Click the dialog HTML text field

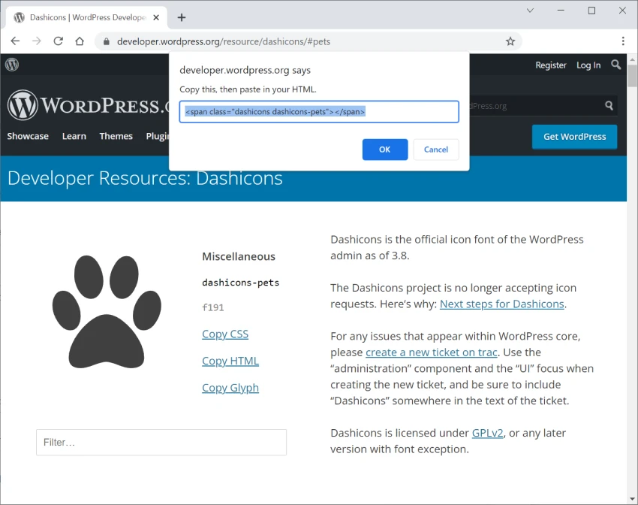[x=319, y=111]
